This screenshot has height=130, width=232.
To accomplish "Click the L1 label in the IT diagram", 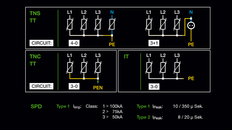I will (x=149, y=55).
